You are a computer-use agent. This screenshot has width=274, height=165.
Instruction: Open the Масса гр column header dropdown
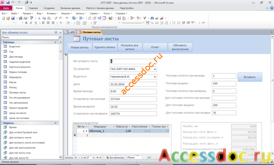point(129,126)
